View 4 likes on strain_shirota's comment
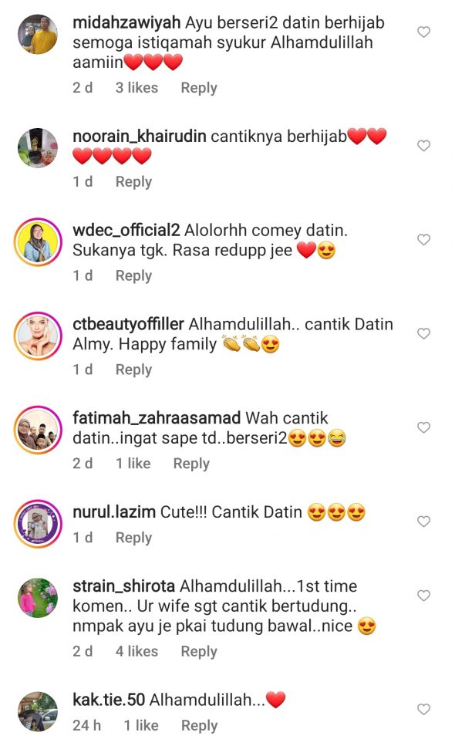The height and width of the screenshot is (746, 455). pos(136,651)
